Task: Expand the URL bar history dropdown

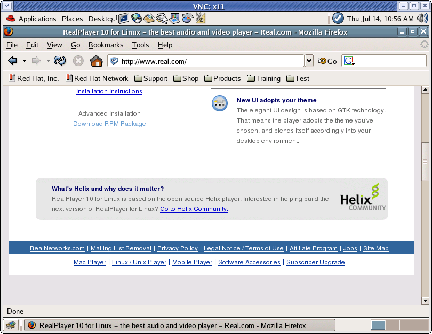Action: pos(309,61)
